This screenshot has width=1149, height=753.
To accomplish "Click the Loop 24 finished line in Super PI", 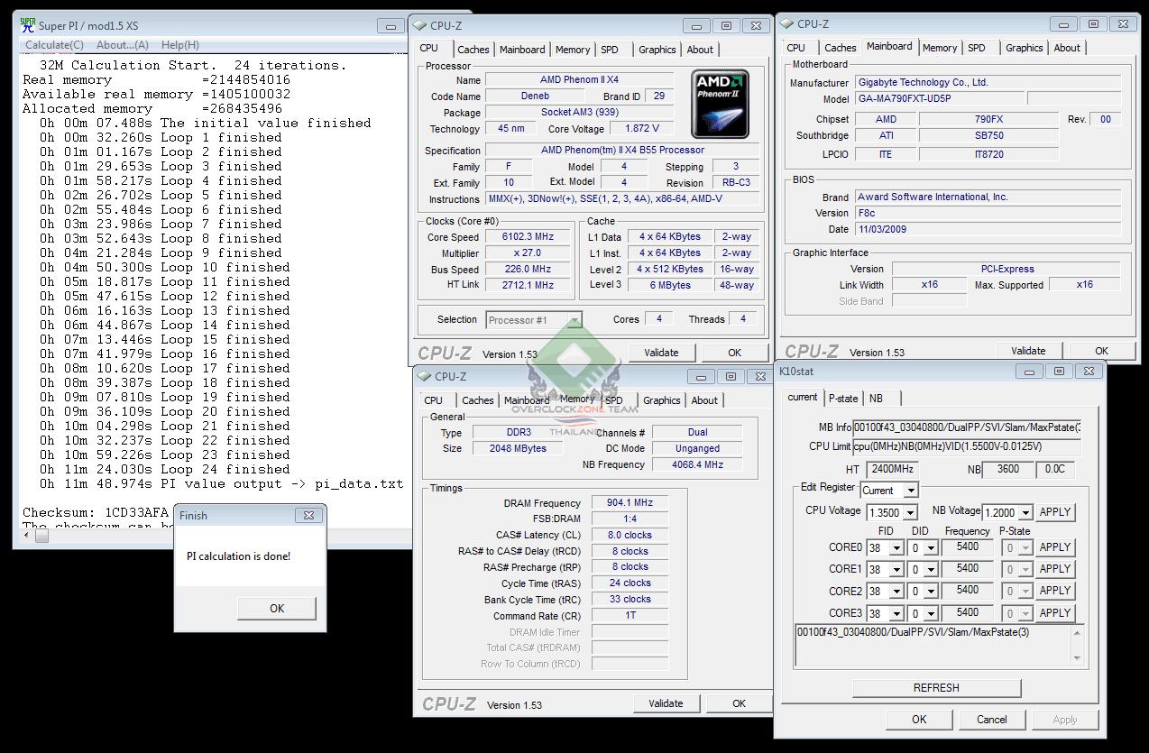I will tap(165, 469).
